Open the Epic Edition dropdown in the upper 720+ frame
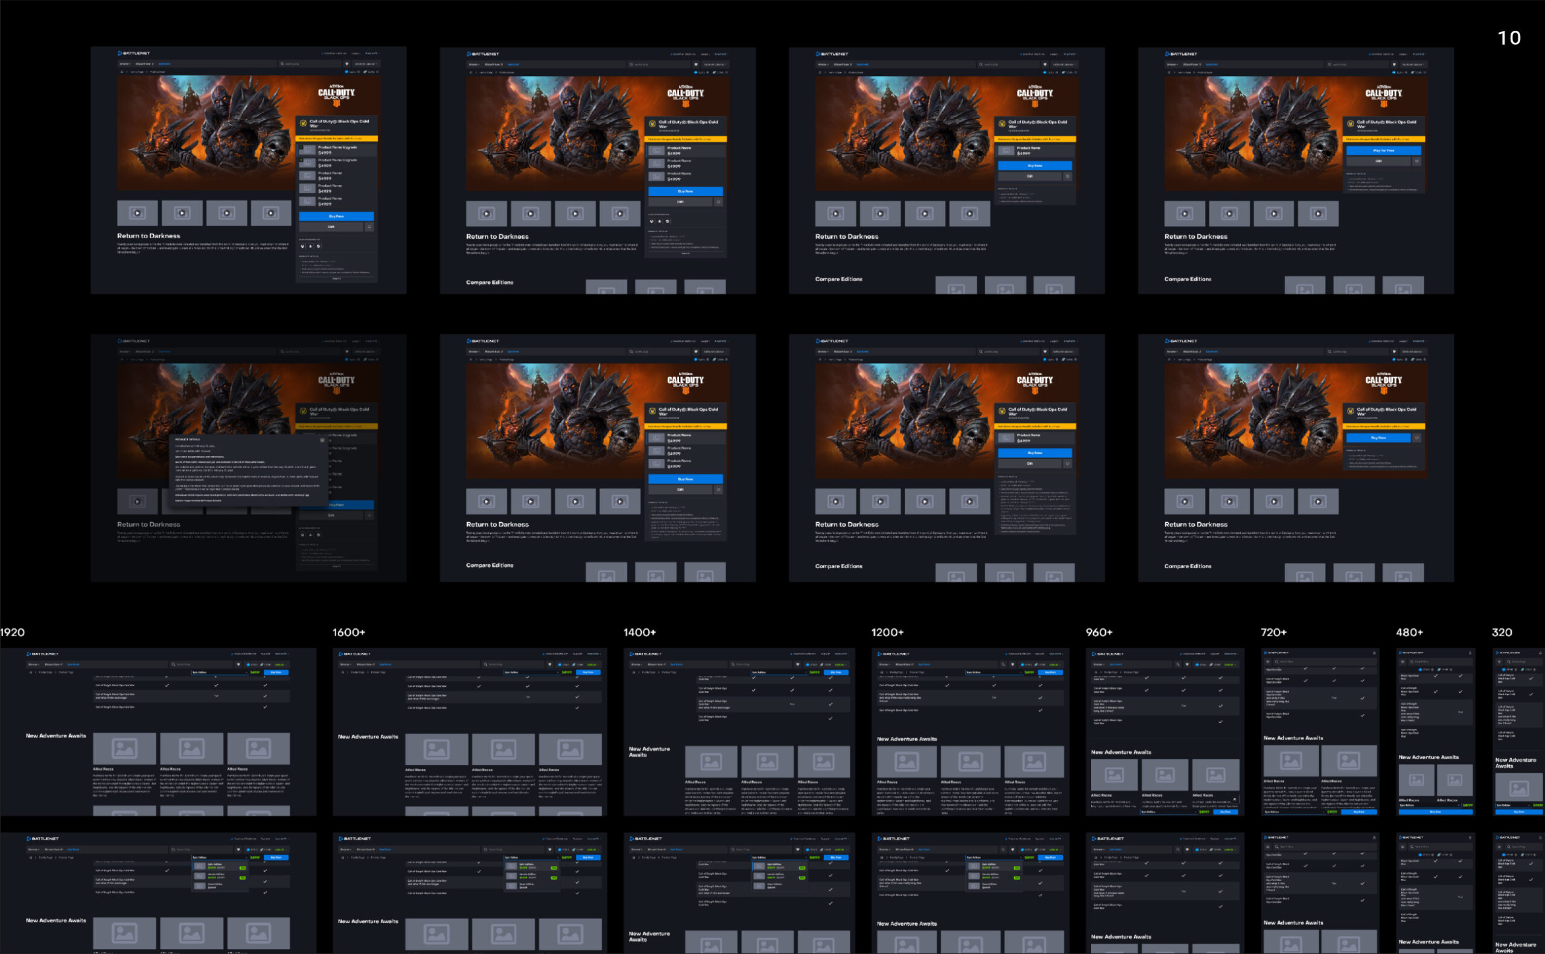The width and height of the screenshot is (1545, 954). tap(1294, 812)
